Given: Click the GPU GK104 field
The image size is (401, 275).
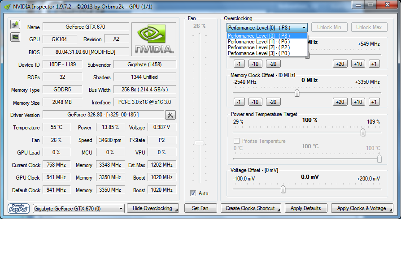Looking at the screenshot, I should pyautogui.click(x=60, y=39).
